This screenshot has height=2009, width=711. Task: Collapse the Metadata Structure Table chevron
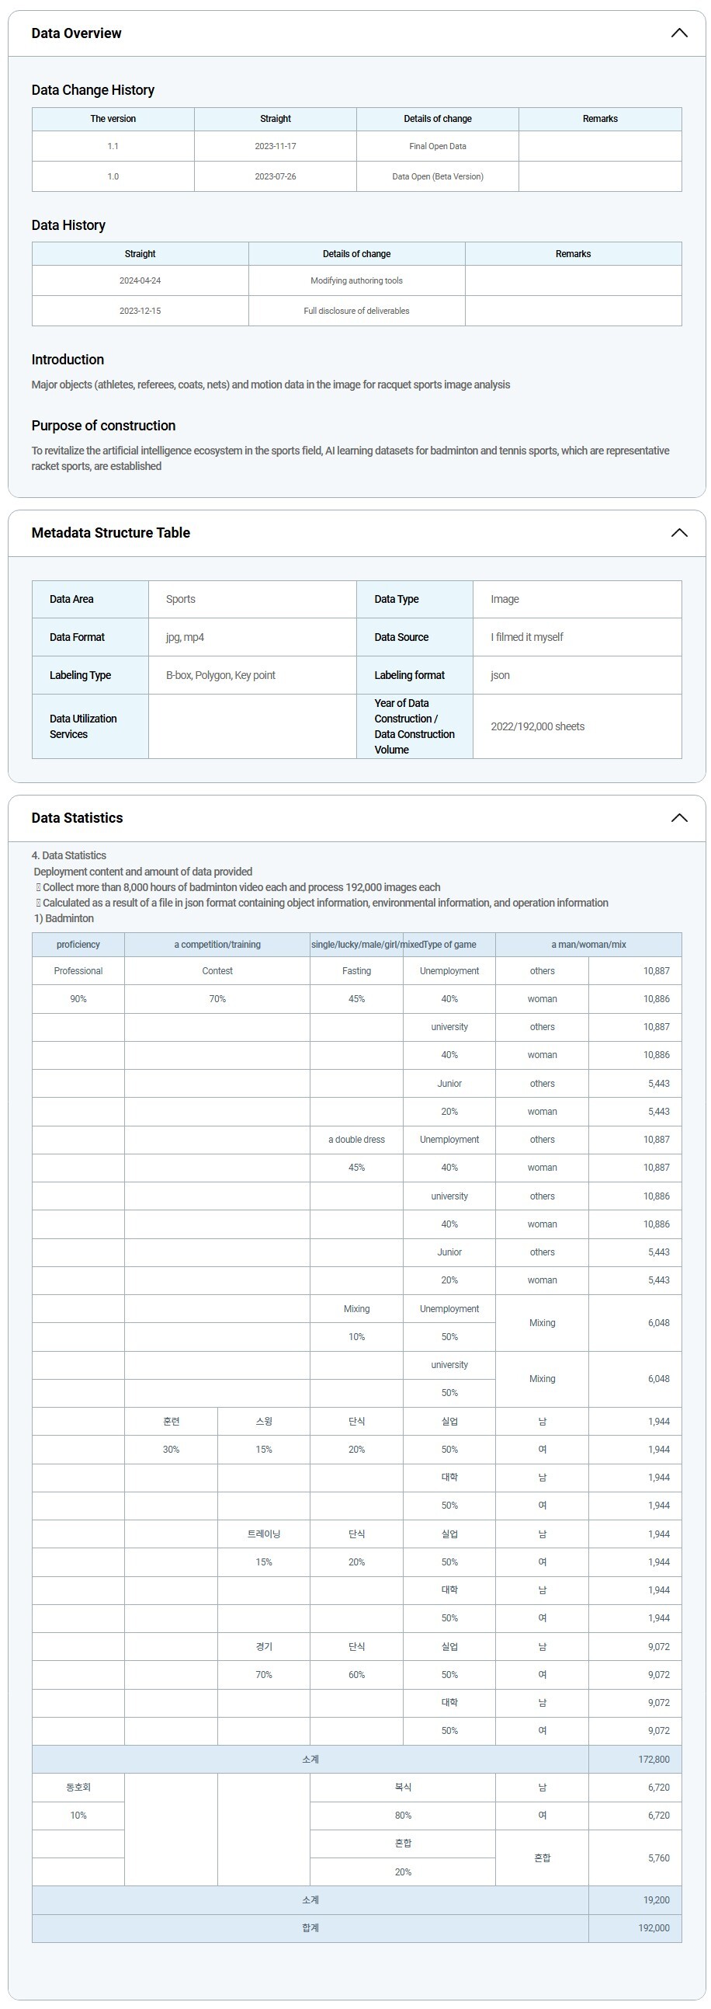[x=678, y=533]
